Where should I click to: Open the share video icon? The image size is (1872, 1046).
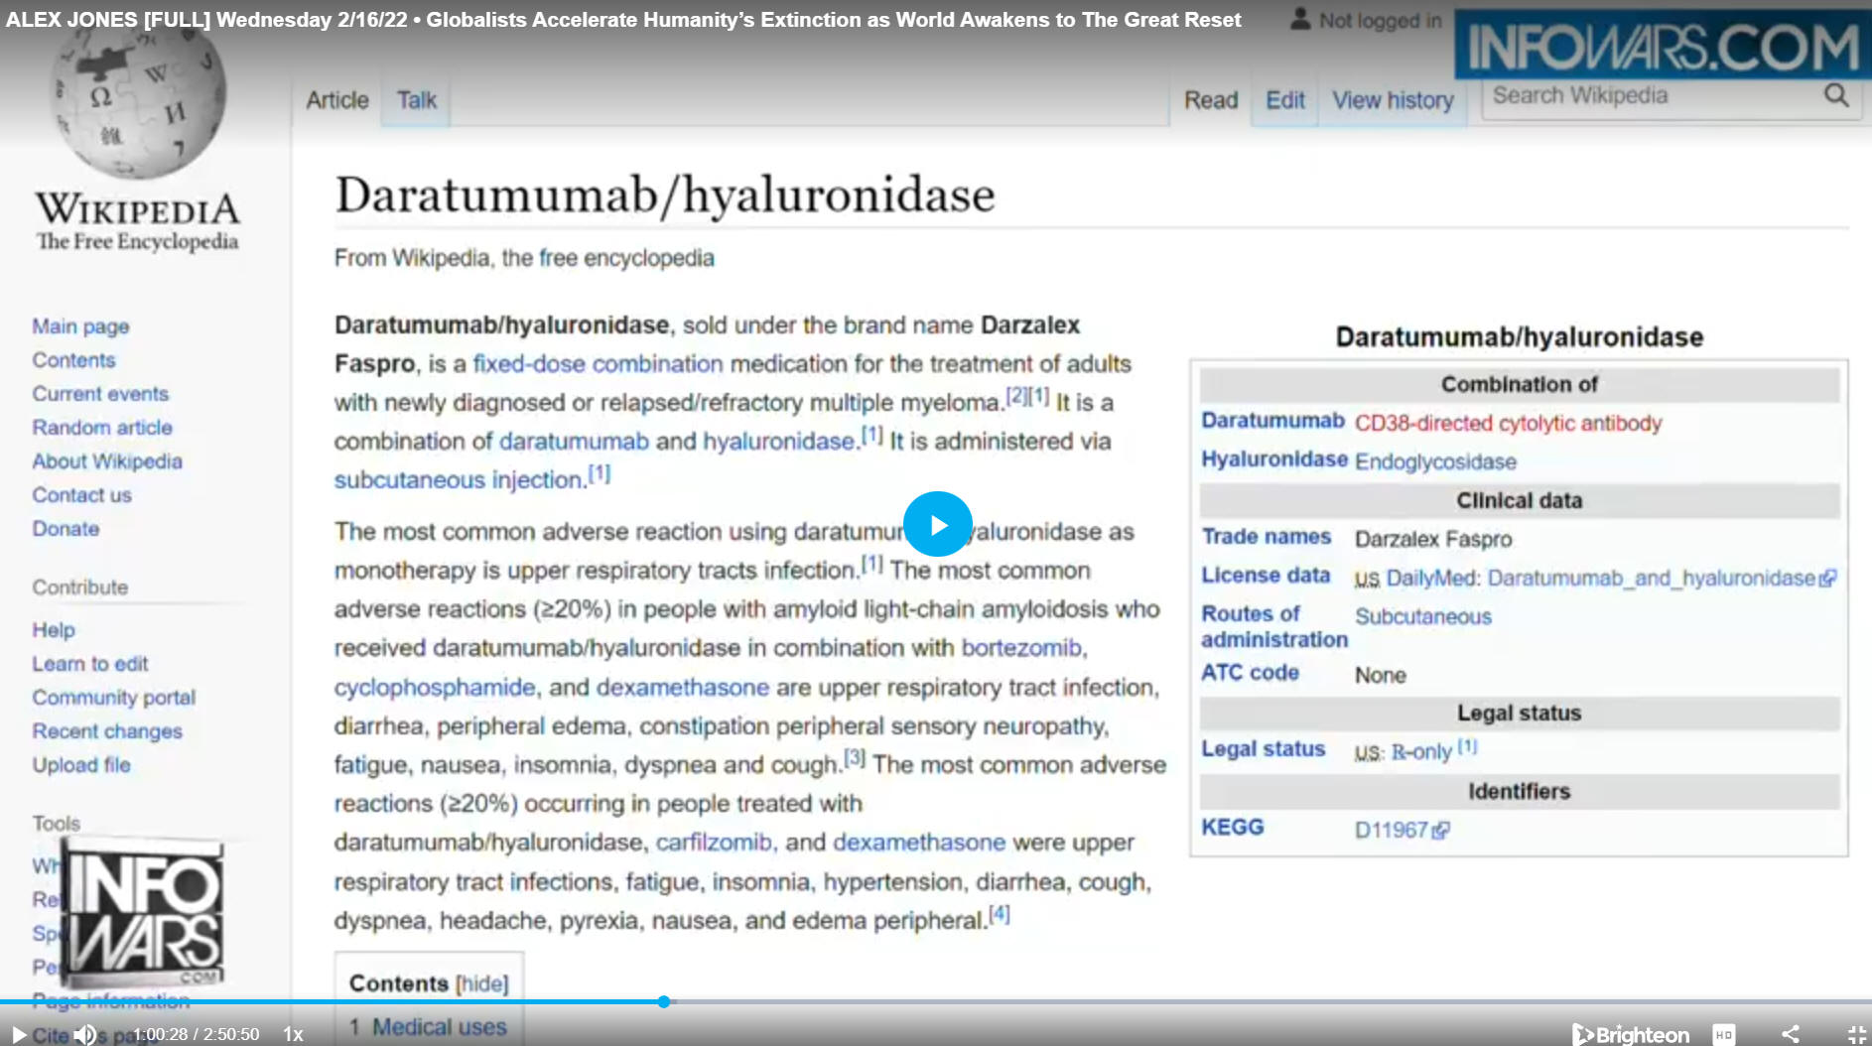coord(1791,1034)
